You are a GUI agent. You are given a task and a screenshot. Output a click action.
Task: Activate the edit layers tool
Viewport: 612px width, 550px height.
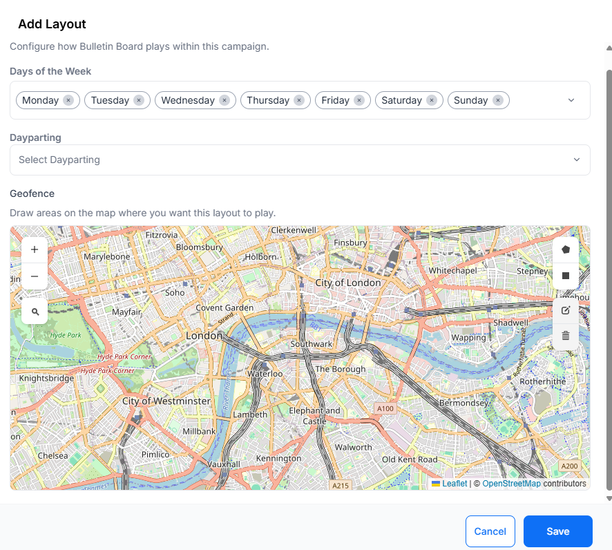566,311
